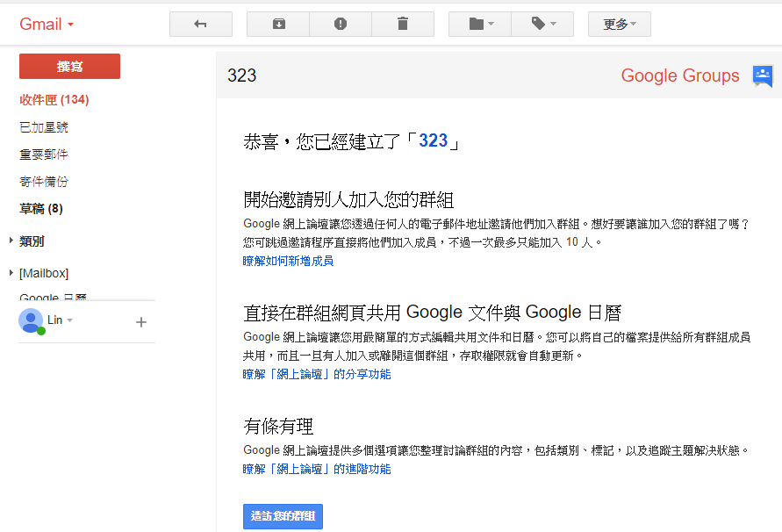
Task: Open the 已加星號 starred folder
Action: (44, 127)
